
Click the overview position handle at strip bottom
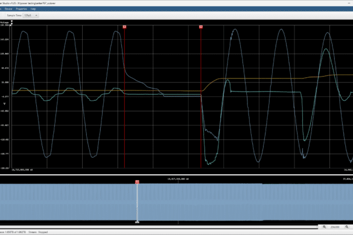click(x=137, y=222)
